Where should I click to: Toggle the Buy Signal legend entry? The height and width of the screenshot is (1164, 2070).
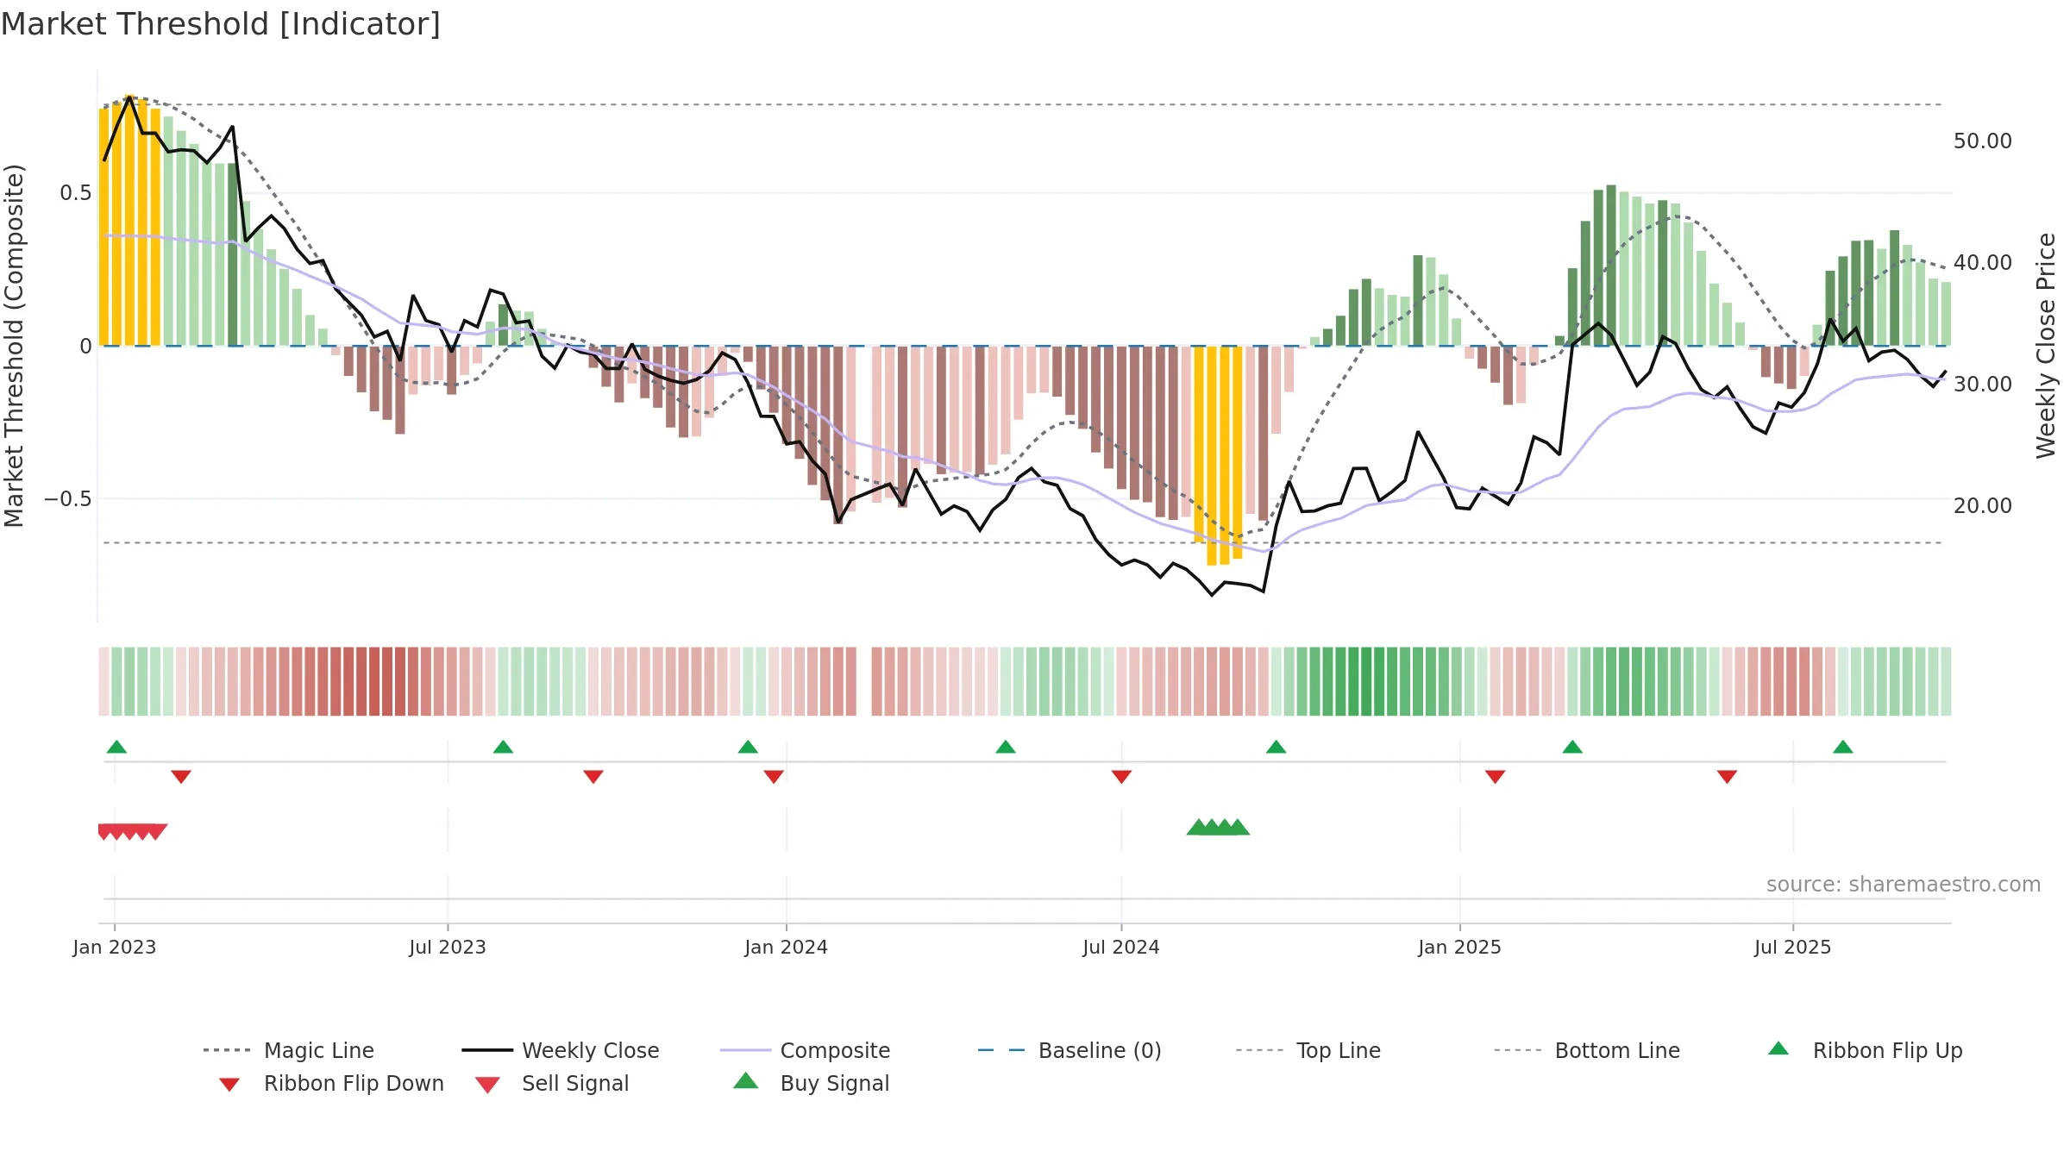pyautogui.click(x=811, y=1083)
